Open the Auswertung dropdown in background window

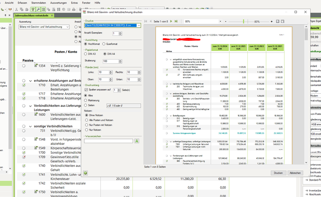click(67, 27)
